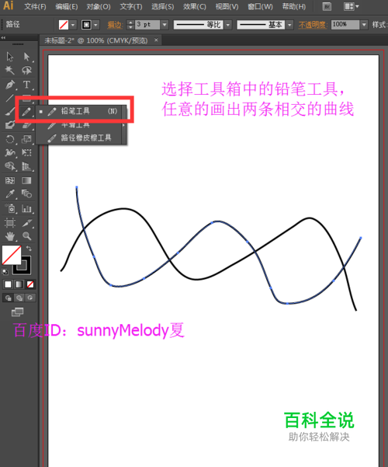The height and width of the screenshot is (467, 388).
Task: Select the Blend tool
Action: point(26,194)
